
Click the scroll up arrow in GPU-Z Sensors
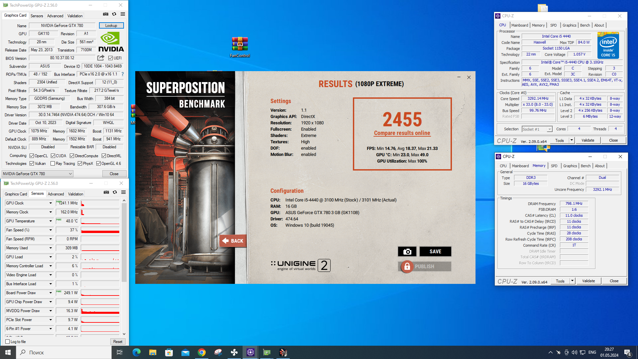click(x=124, y=200)
